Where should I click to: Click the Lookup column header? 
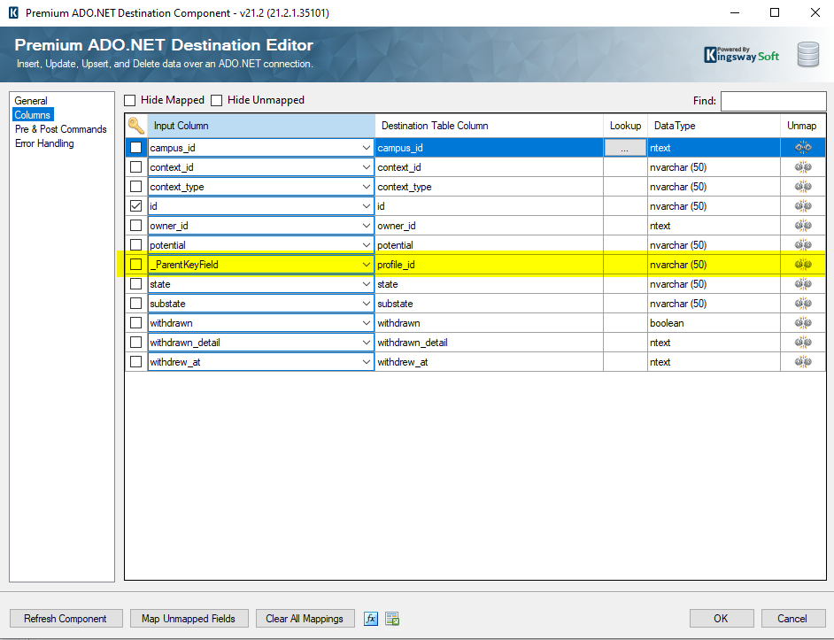[x=625, y=126]
